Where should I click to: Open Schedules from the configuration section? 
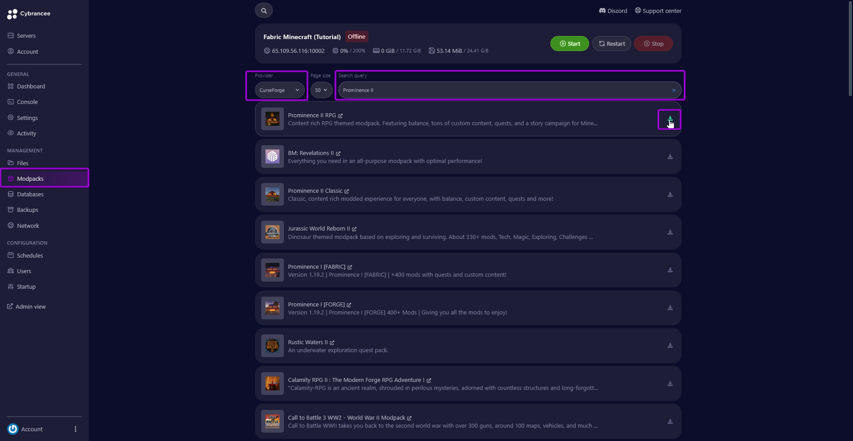click(x=30, y=256)
